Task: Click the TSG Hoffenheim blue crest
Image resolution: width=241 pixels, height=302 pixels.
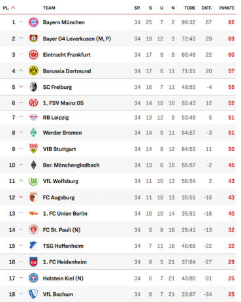Action: (33, 246)
